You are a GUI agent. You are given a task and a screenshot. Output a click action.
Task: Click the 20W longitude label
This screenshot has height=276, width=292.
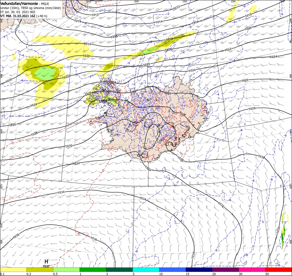[x=136, y=1]
